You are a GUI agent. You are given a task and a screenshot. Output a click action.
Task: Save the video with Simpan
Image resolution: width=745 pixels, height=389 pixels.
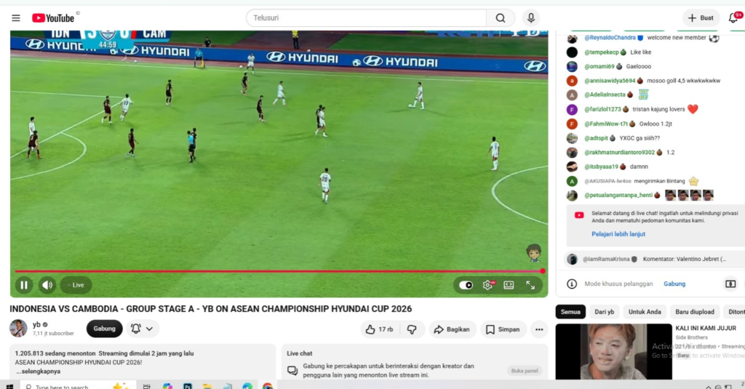(503, 329)
